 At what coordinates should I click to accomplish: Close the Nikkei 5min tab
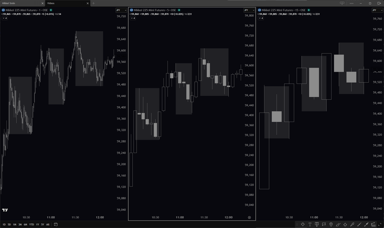[x=42, y=3]
